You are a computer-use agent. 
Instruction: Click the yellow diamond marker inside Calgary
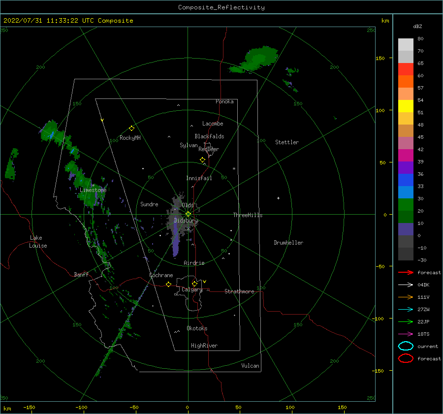pyautogui.click(x=194, y=284)
